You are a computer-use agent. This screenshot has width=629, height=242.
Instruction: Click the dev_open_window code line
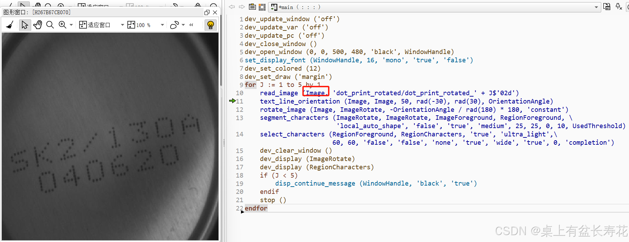coord(349,52)
